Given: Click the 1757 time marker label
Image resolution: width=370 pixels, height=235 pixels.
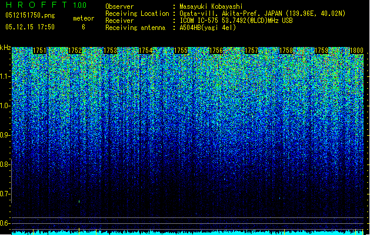Looking at the screenshot, I should click(252, 51).
